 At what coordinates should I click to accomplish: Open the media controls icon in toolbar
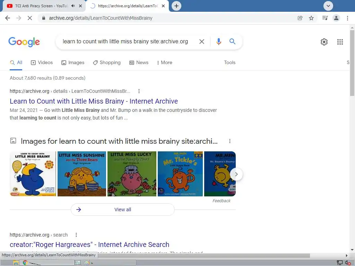coord(325,18)
